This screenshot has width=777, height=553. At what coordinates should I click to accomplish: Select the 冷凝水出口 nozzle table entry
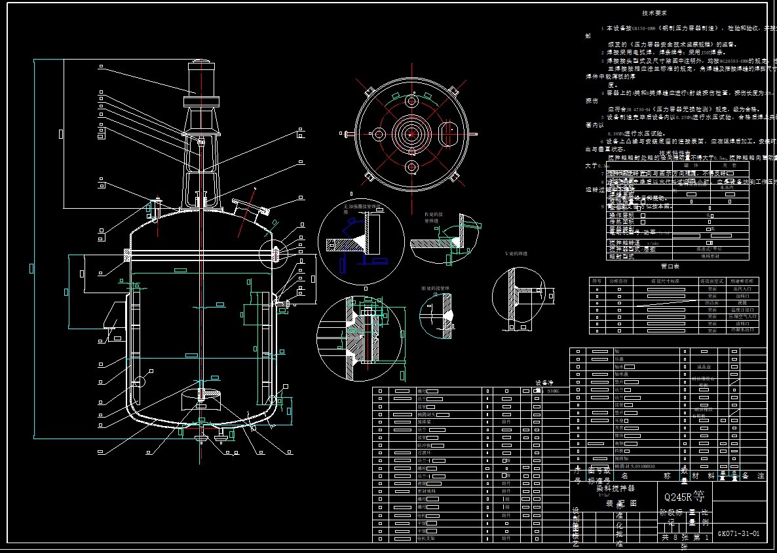coord(674,330)
